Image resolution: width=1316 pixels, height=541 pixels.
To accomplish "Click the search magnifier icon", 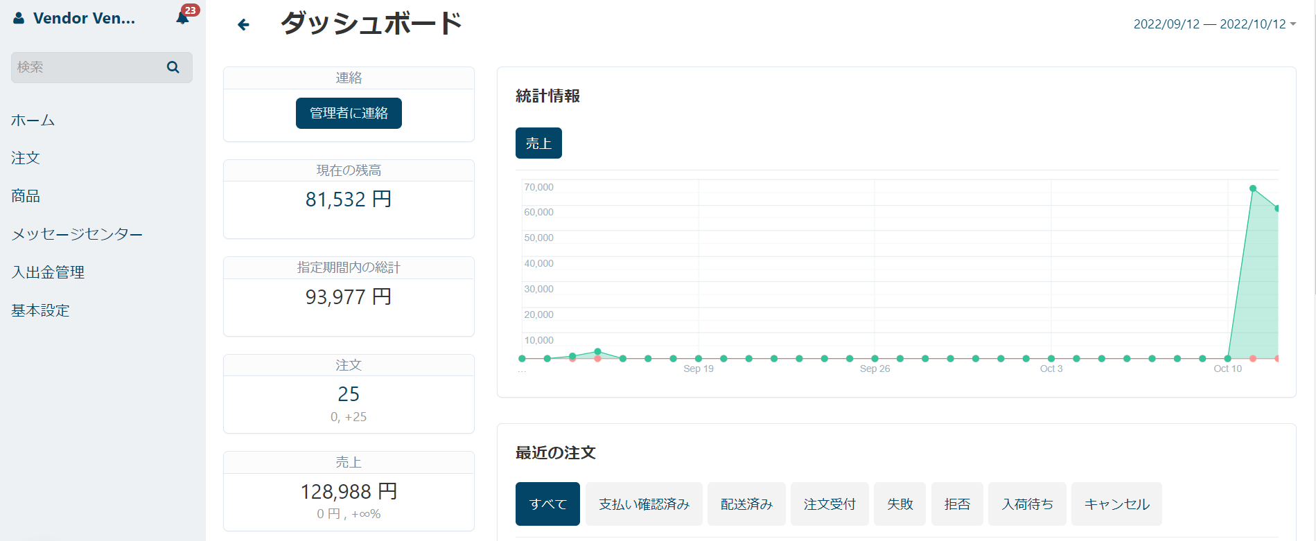I will coord(173,67).
